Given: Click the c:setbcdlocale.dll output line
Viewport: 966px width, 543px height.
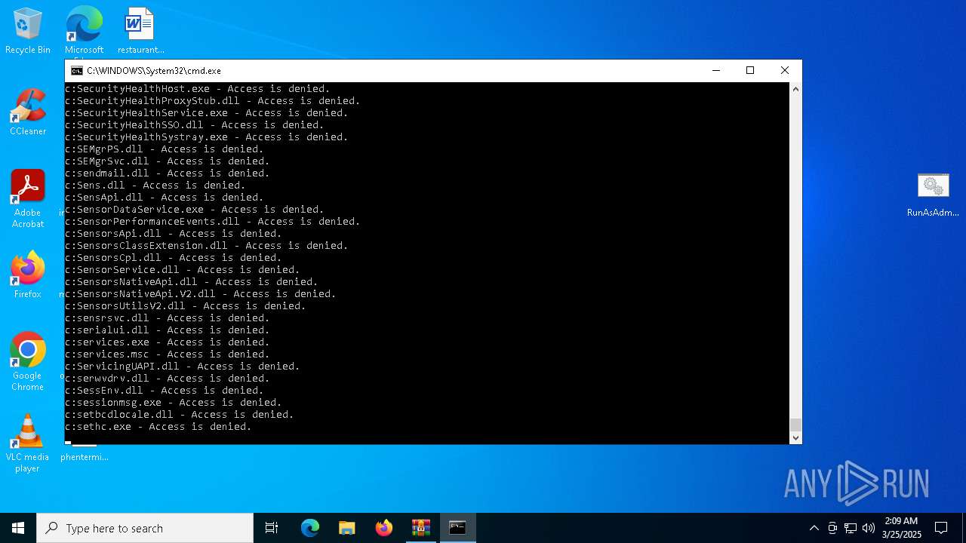Looking at the screenshot, I should pos(180,415).
